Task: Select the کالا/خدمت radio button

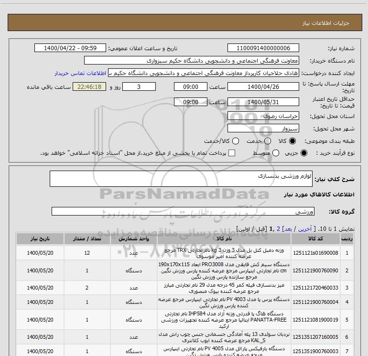Action: [236, 141]
